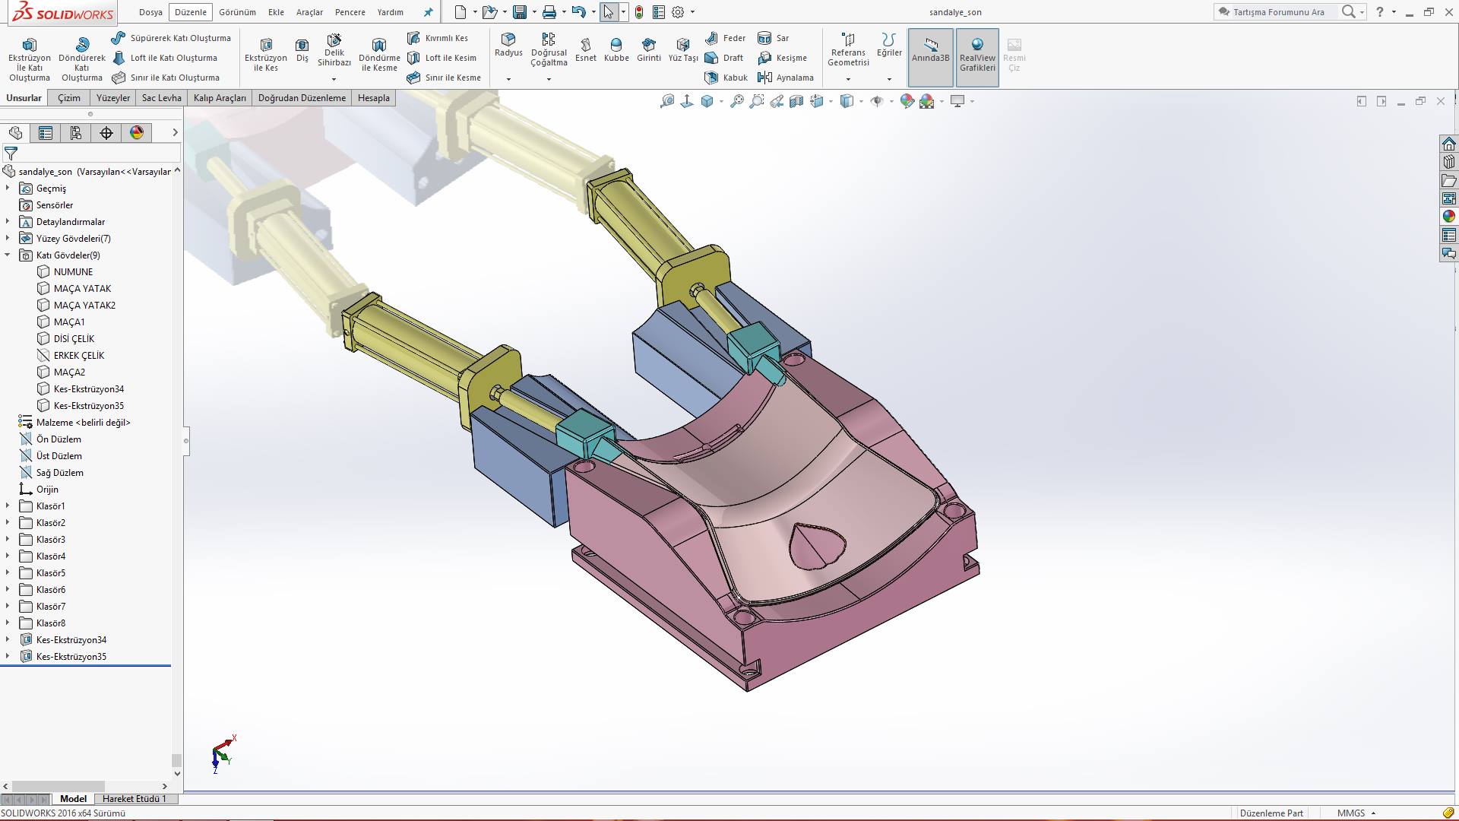
Task: Open the Eğriler curves tool
Action: [x=889, y=45]
